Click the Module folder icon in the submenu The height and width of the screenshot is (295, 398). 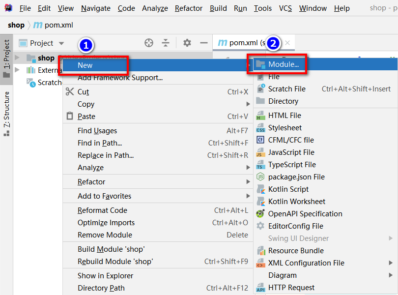point(261,64)
